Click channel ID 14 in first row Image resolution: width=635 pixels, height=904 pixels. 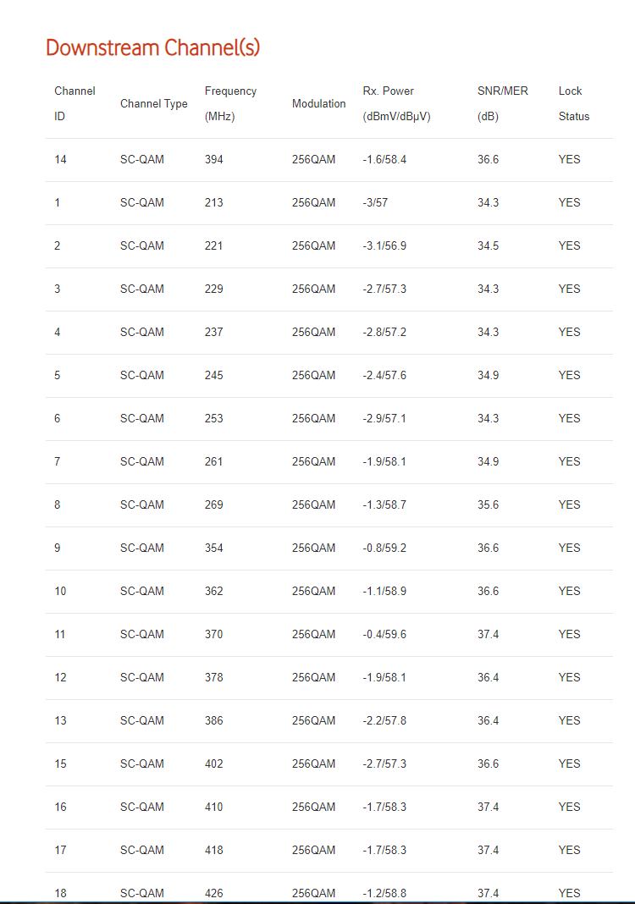tap(61, 160)
